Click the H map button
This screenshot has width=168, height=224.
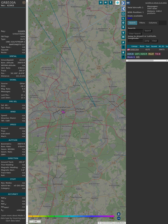(x=105, y=2)
